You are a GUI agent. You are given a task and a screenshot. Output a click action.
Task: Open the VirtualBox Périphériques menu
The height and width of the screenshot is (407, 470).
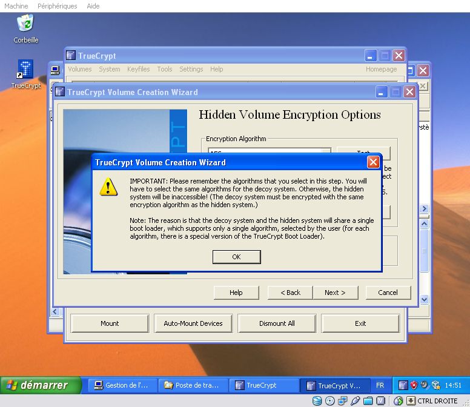click(58, 6)
